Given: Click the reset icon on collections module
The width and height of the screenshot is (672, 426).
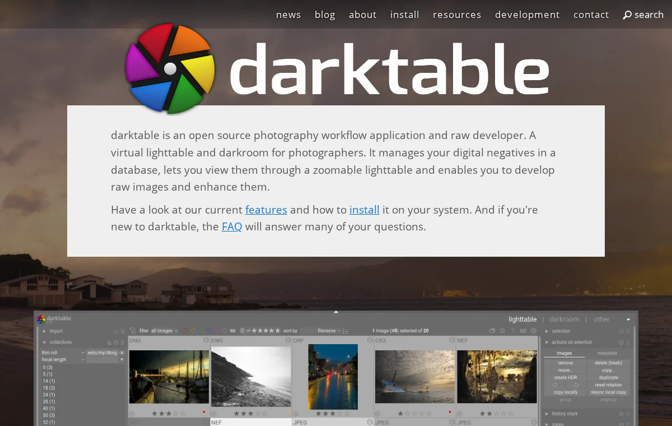Looking at the screenshot, I should tap(116, 342).
